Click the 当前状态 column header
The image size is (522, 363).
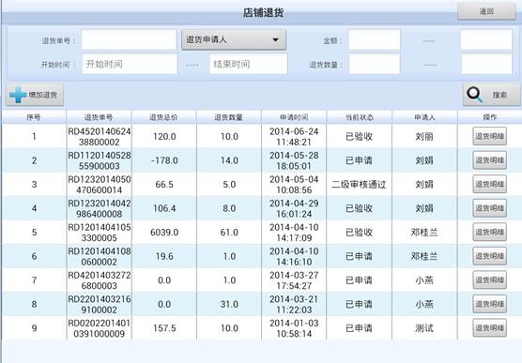tap(360, 117)
